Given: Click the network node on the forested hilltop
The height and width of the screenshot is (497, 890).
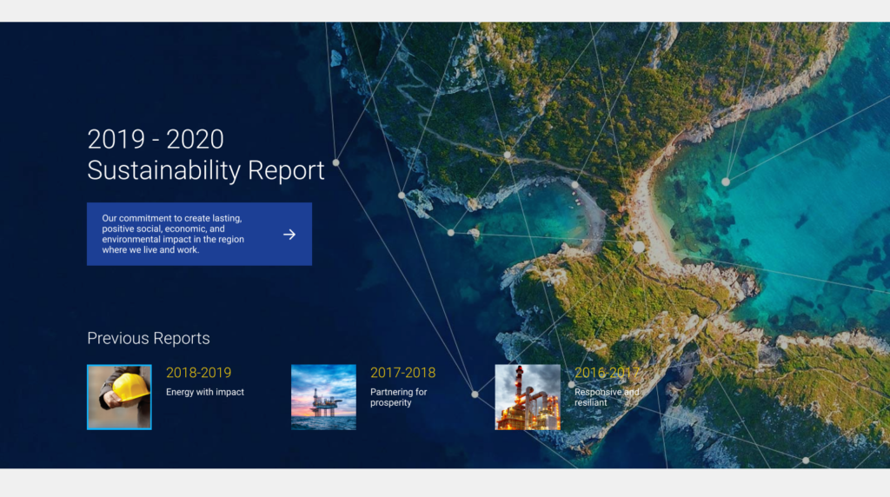Looking at the screenshot, I should pos(508,156).
